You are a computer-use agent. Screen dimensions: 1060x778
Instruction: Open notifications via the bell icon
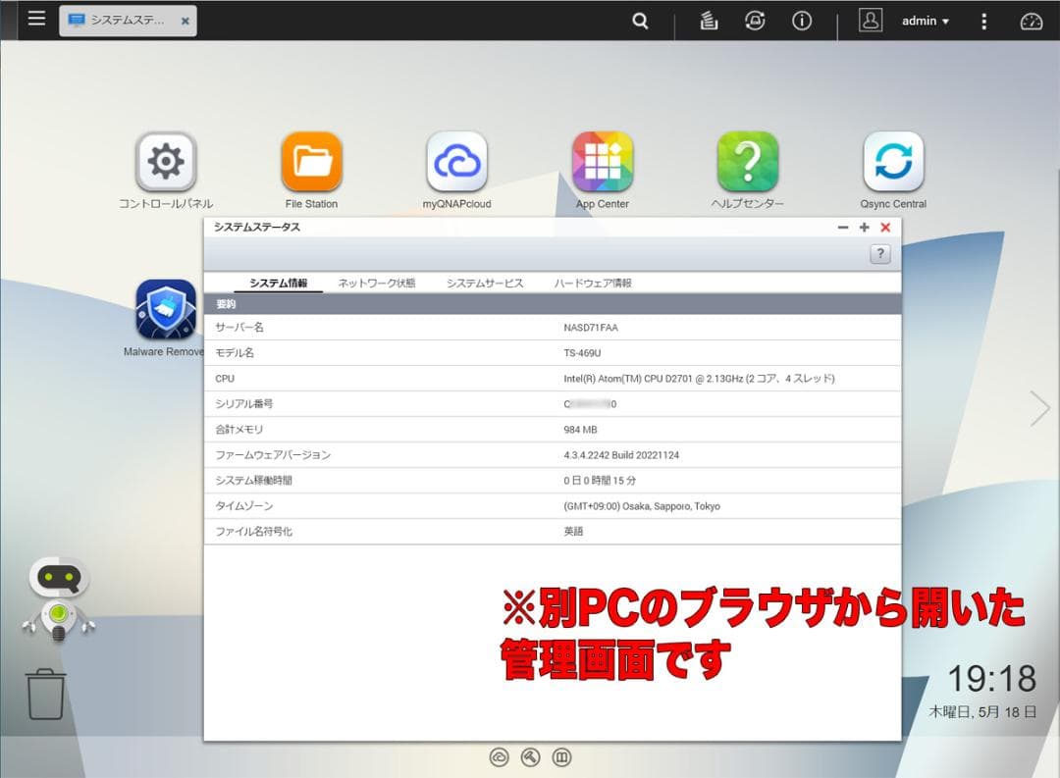(x=755, y=21)
